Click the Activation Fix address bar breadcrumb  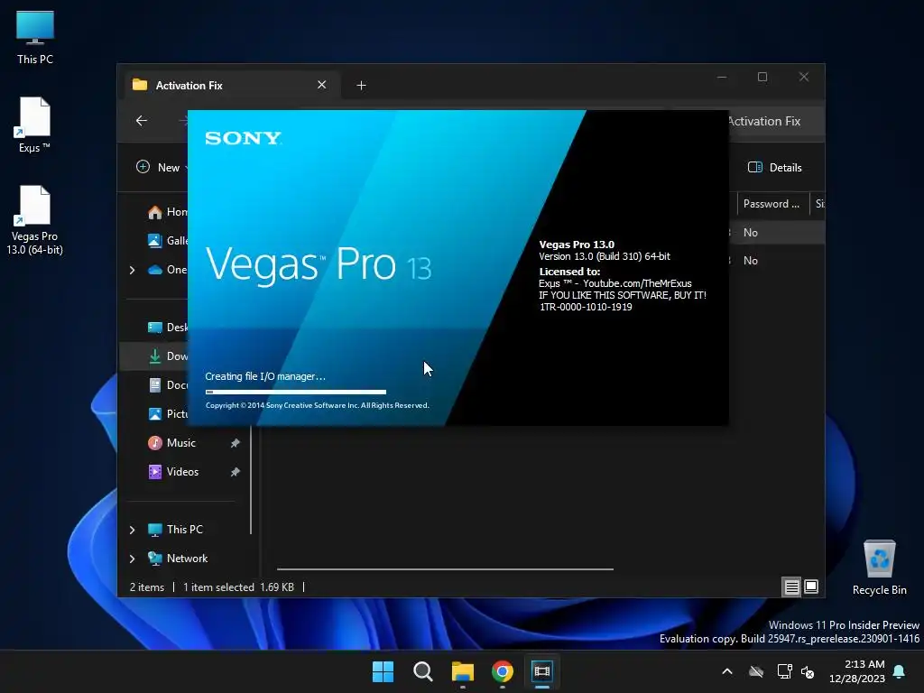(763, 122)
